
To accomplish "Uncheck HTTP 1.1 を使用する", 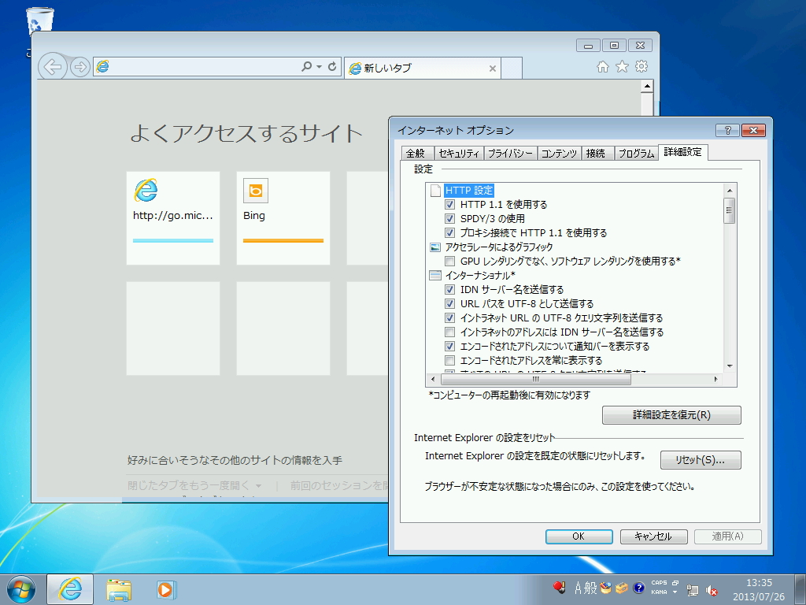I will (x=451, y=203).
